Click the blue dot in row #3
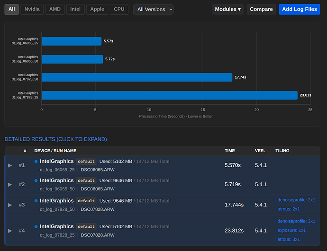 (x=36, y=201)
